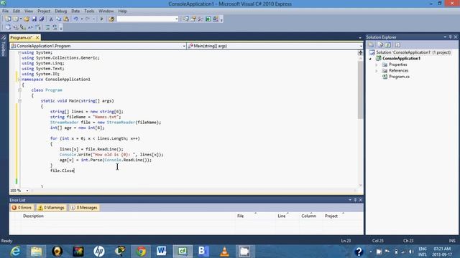Open the ConsoleApplication1.Program class dropdown

pos(184,46)
